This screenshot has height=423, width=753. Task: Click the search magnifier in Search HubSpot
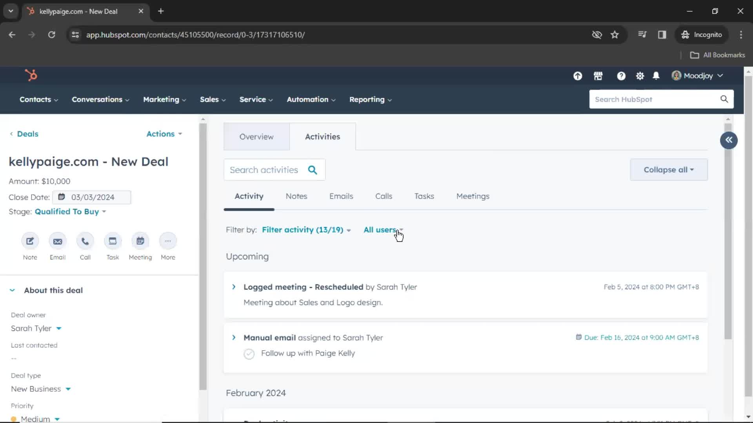[x=724, y=99]
